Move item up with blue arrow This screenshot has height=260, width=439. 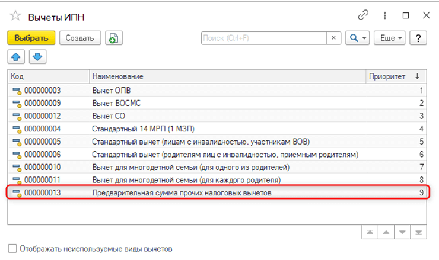point(16,57)
